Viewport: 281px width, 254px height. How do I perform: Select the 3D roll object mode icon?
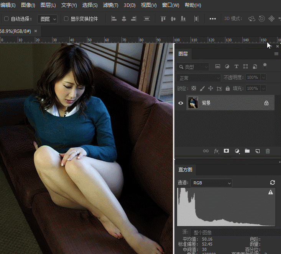click(x=262, y=19)
